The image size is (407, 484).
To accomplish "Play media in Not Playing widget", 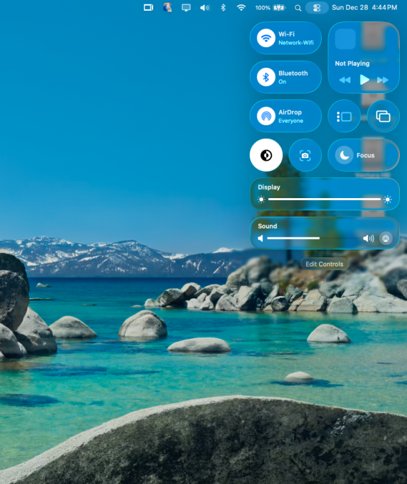I will click(x=364, y=79).
